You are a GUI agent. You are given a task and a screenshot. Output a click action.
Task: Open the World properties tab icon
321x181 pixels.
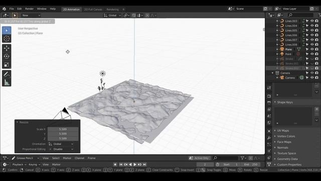pyautogui.click(x=269, y=123)
